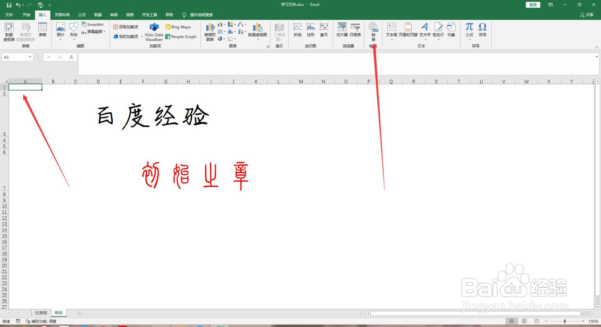Click the Insert Function fx button

point(71,57)
